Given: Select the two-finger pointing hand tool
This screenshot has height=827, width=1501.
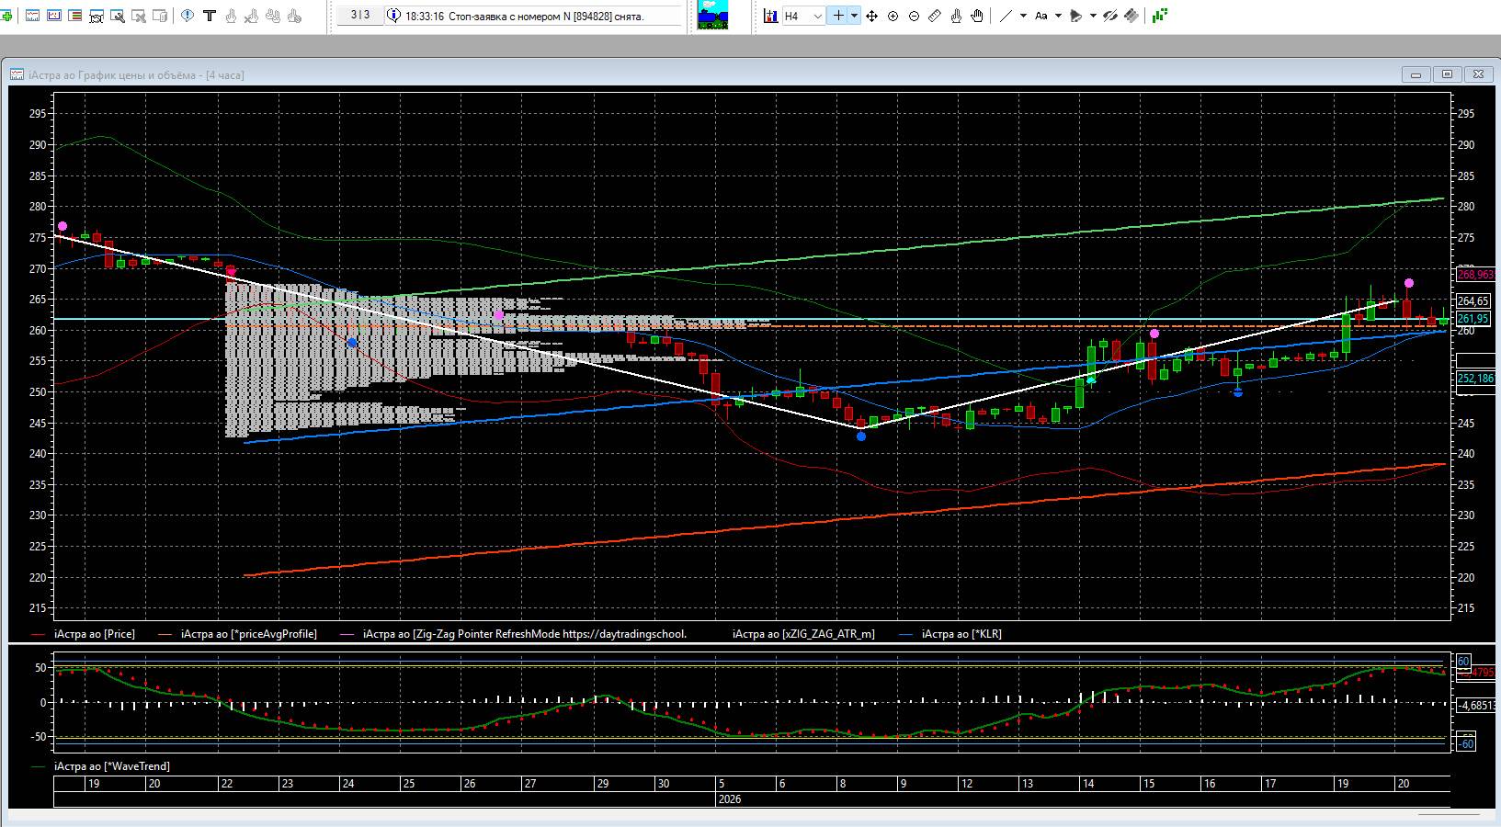Looking at the screenshot, I should 956,16.
